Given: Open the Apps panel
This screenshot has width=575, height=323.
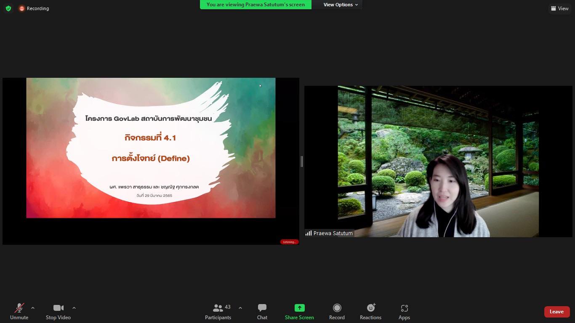Looking at the screenshot, I should (x=404, y=312).
